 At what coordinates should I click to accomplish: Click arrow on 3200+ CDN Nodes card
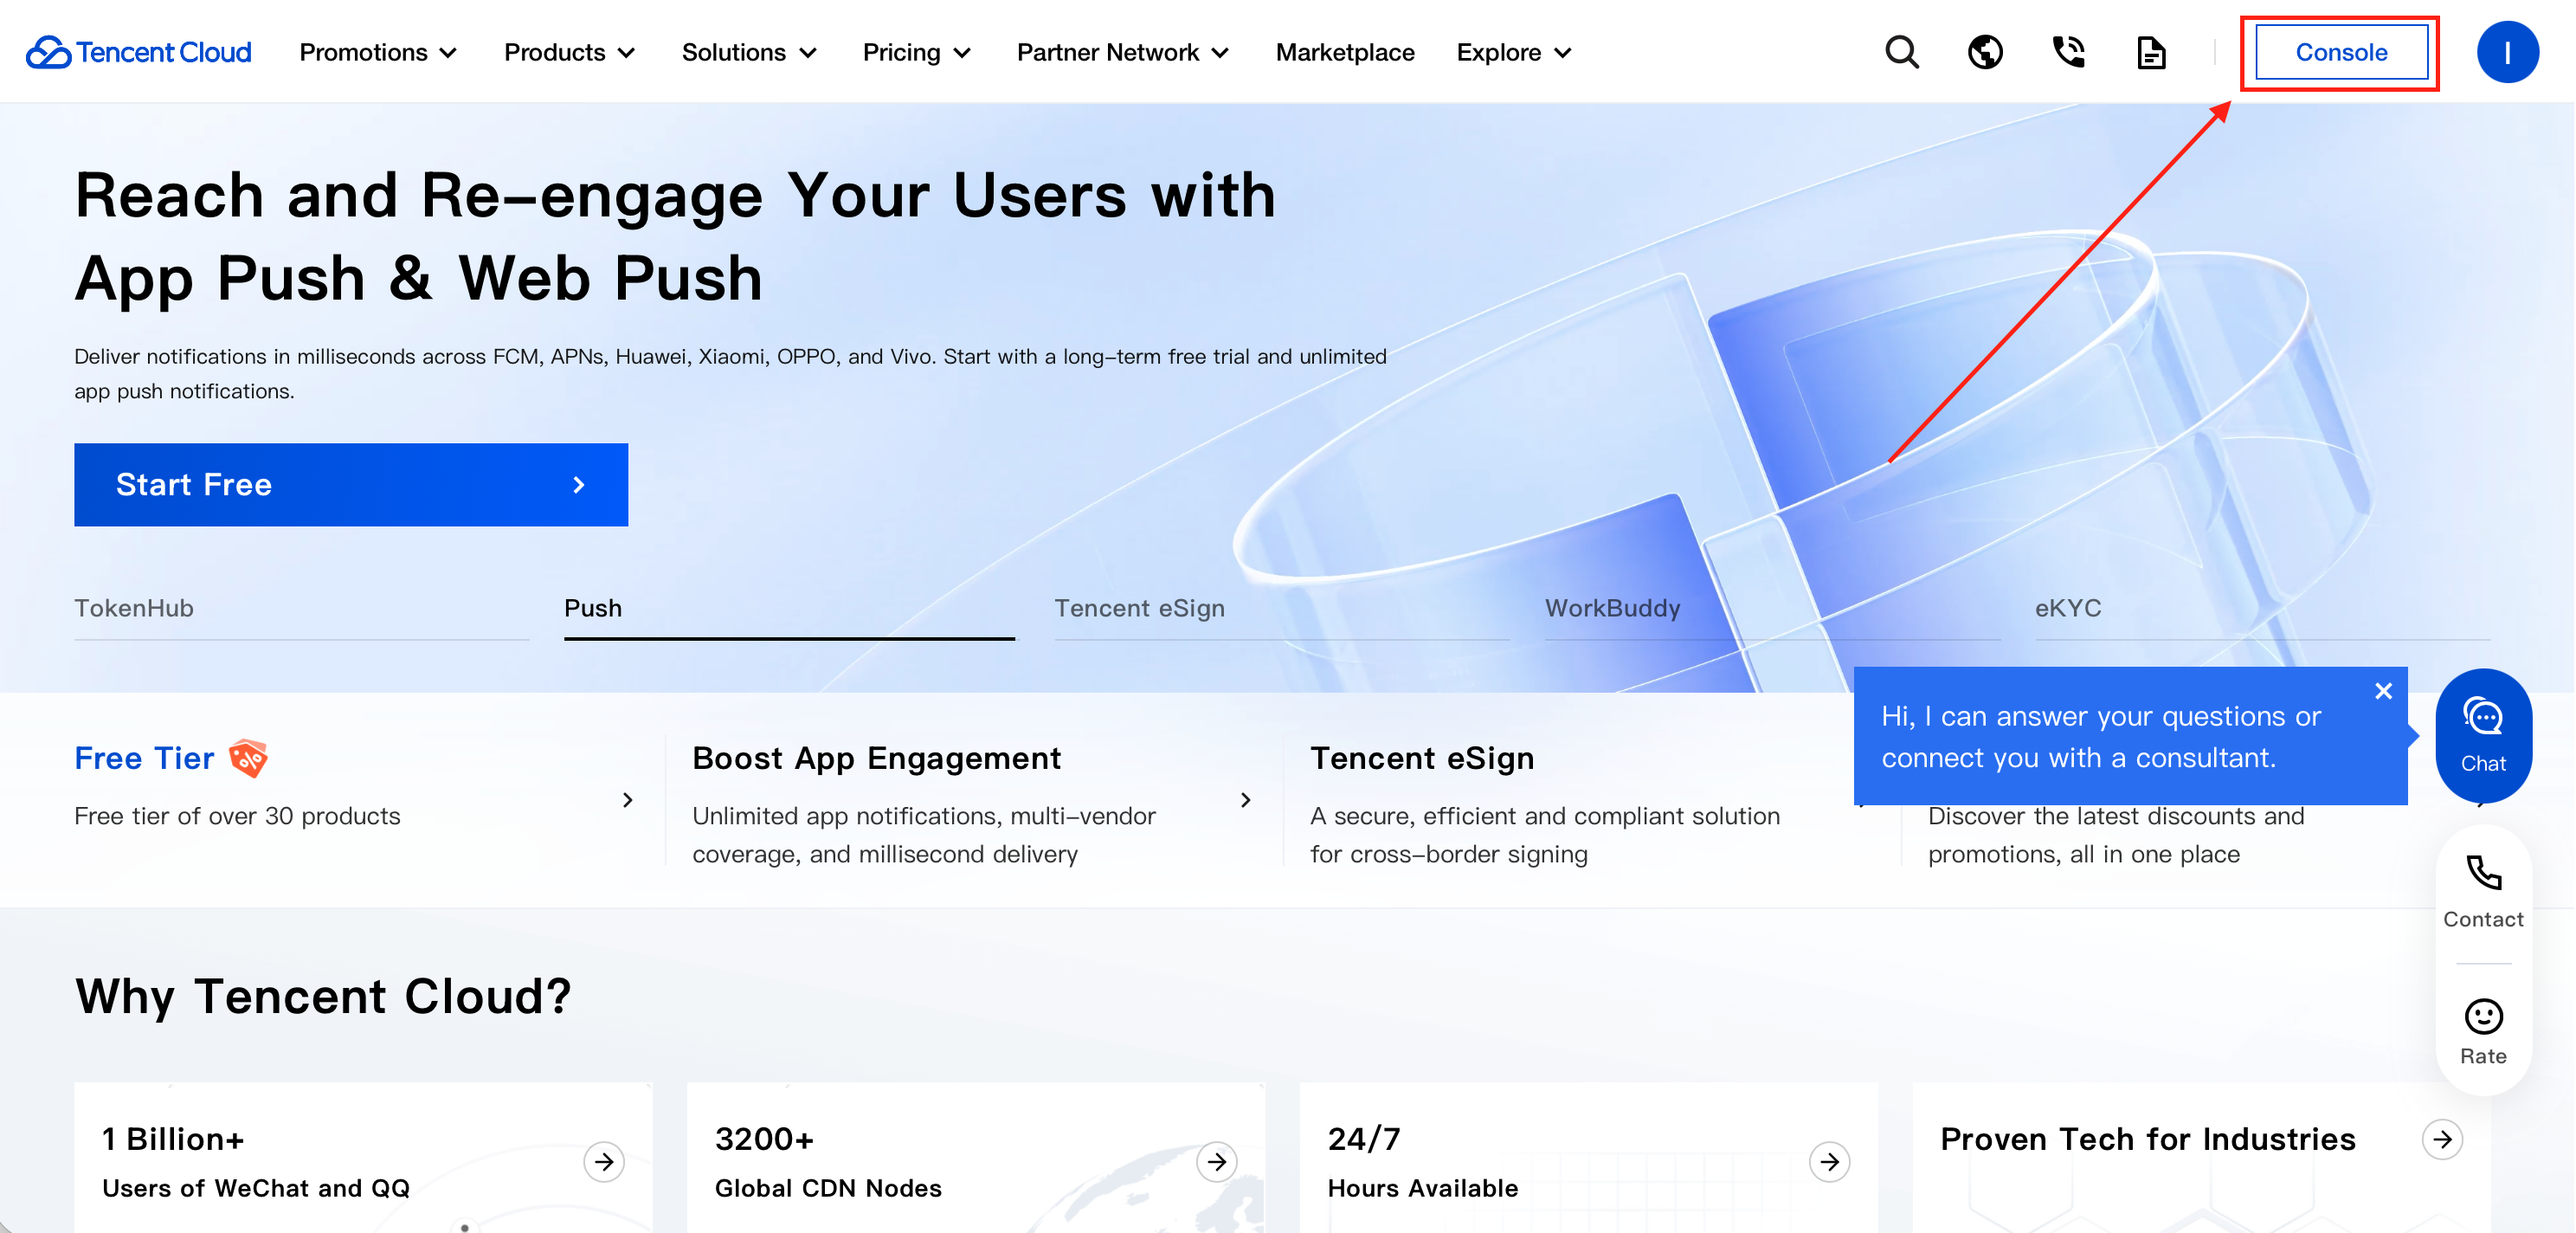[x=1217, y=1161]
